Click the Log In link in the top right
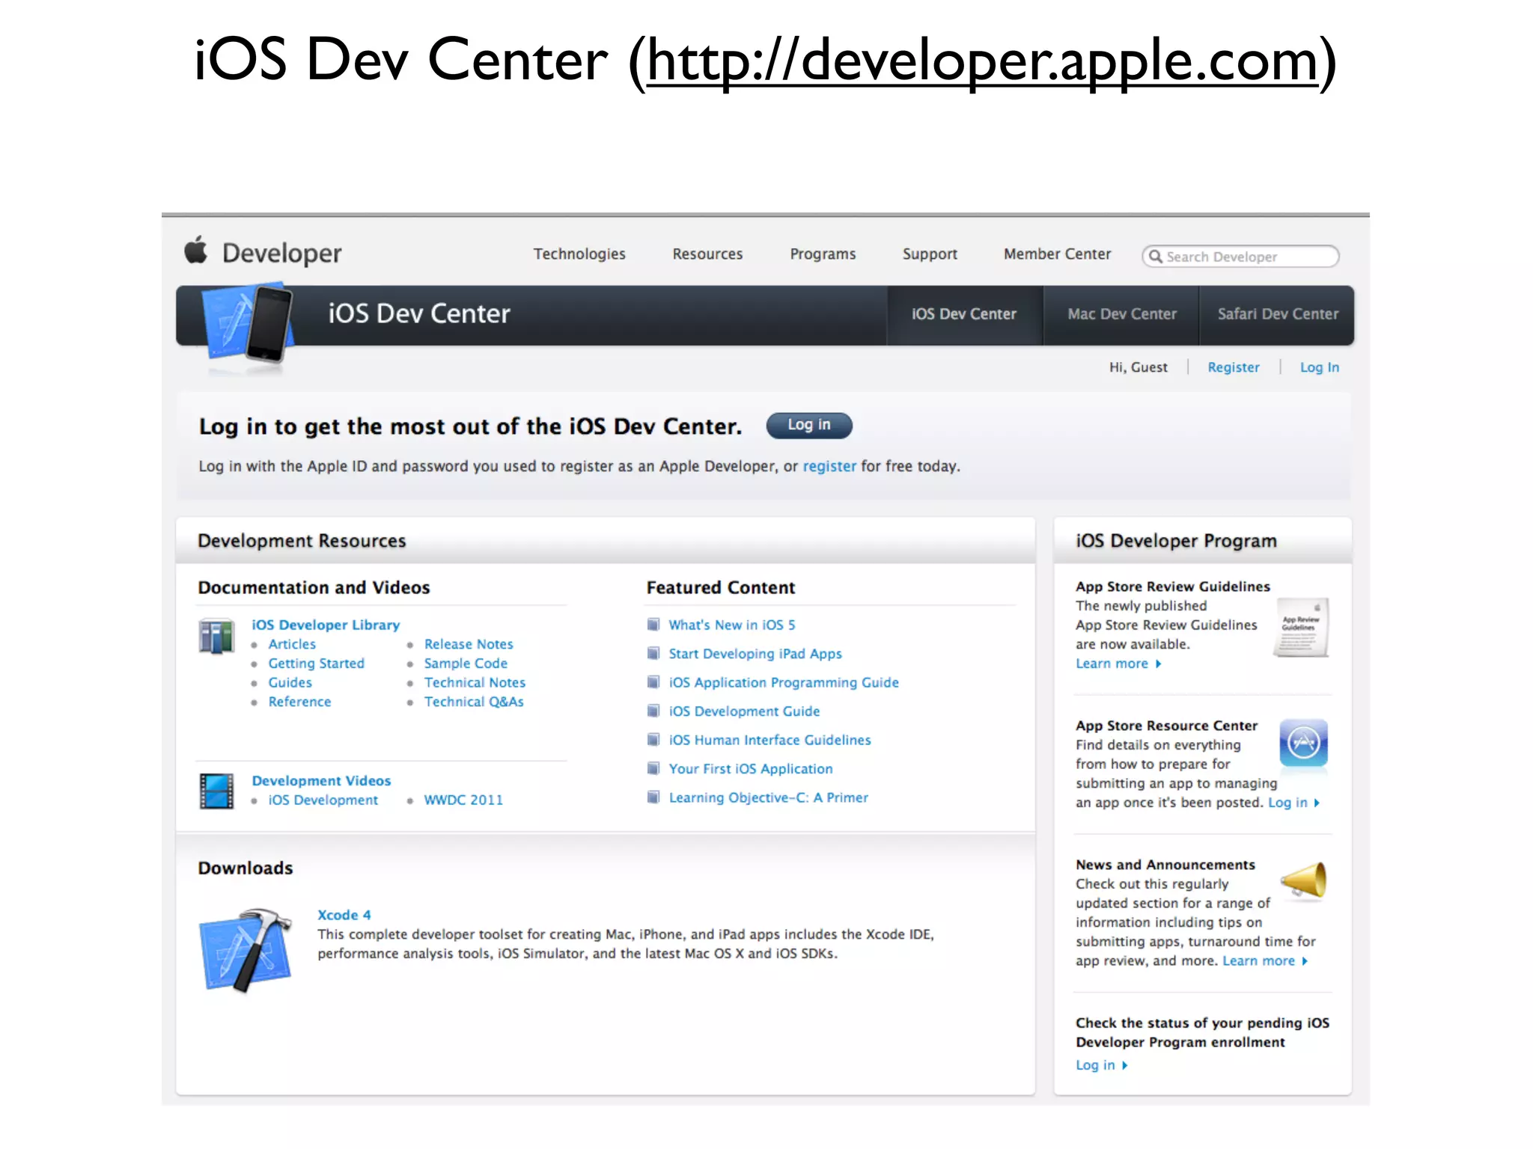 point(1320,368)
